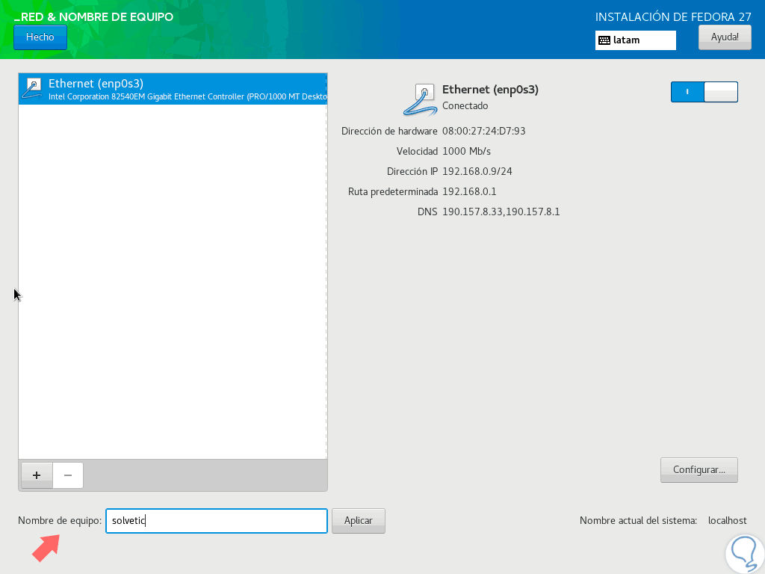765x574 pixels.
Task: Click the Dirección de hardware label
Action: (x=388, y=131)
